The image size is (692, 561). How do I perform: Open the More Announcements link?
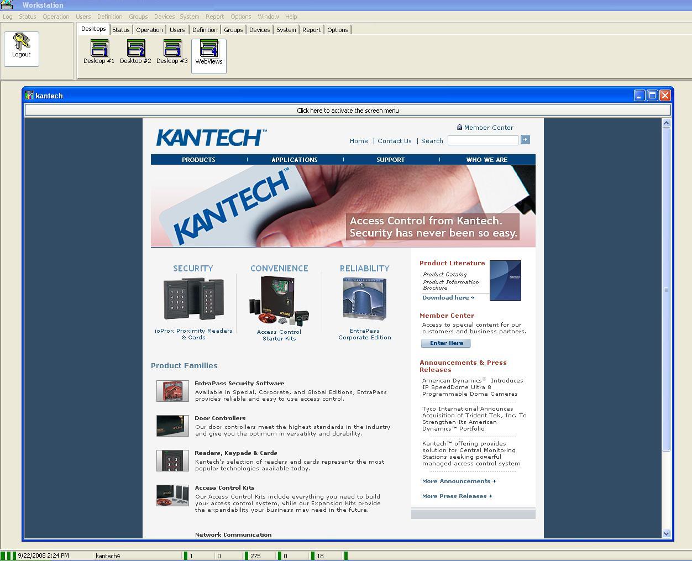click(459, 481)
